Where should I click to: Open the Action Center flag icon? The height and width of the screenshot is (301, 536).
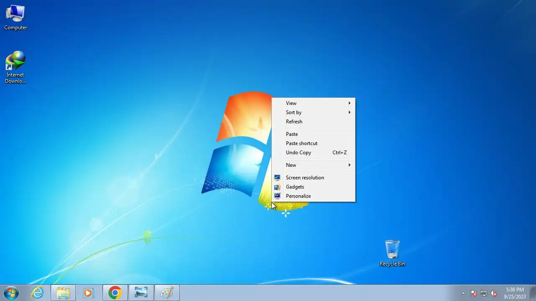474,293
